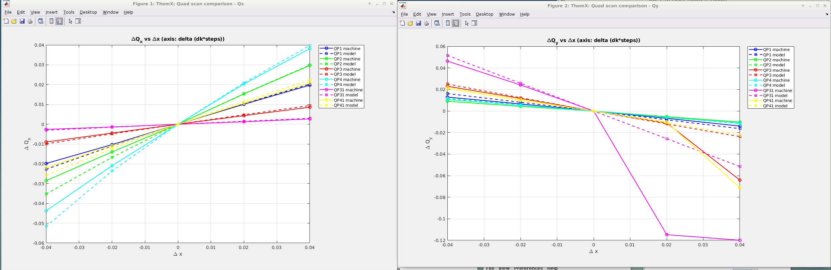Image resolution: width=831 pixels, height=270 pixels.
Task: Toggle Insert Colorbar in Qy toolbar
Action: coord(448,23)
